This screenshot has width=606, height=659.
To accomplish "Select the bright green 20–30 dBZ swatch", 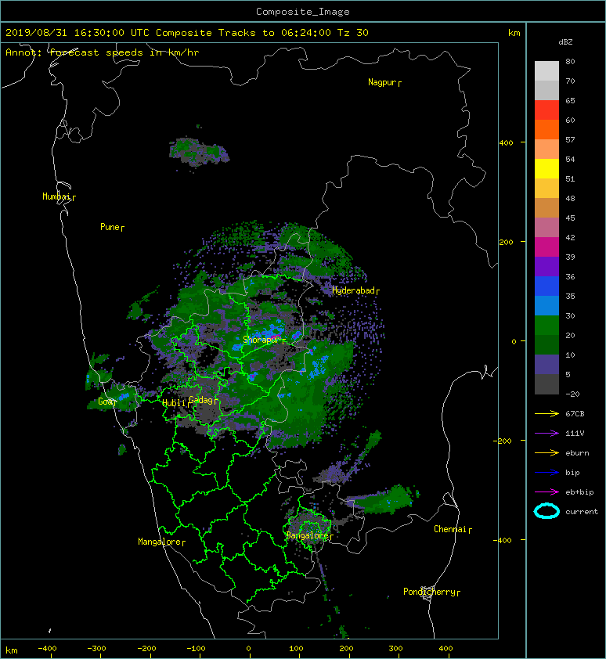I will (x=546, y=326).
